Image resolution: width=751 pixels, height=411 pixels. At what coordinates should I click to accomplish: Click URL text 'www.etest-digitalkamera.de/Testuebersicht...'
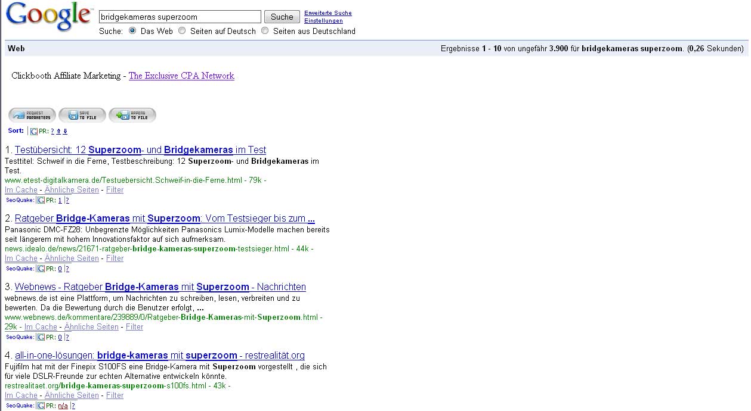[123, 180]
